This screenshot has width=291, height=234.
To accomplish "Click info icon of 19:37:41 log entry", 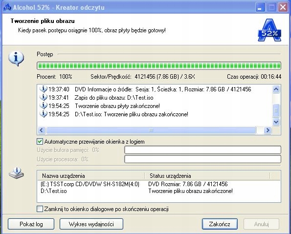I will tap(43, 98).
